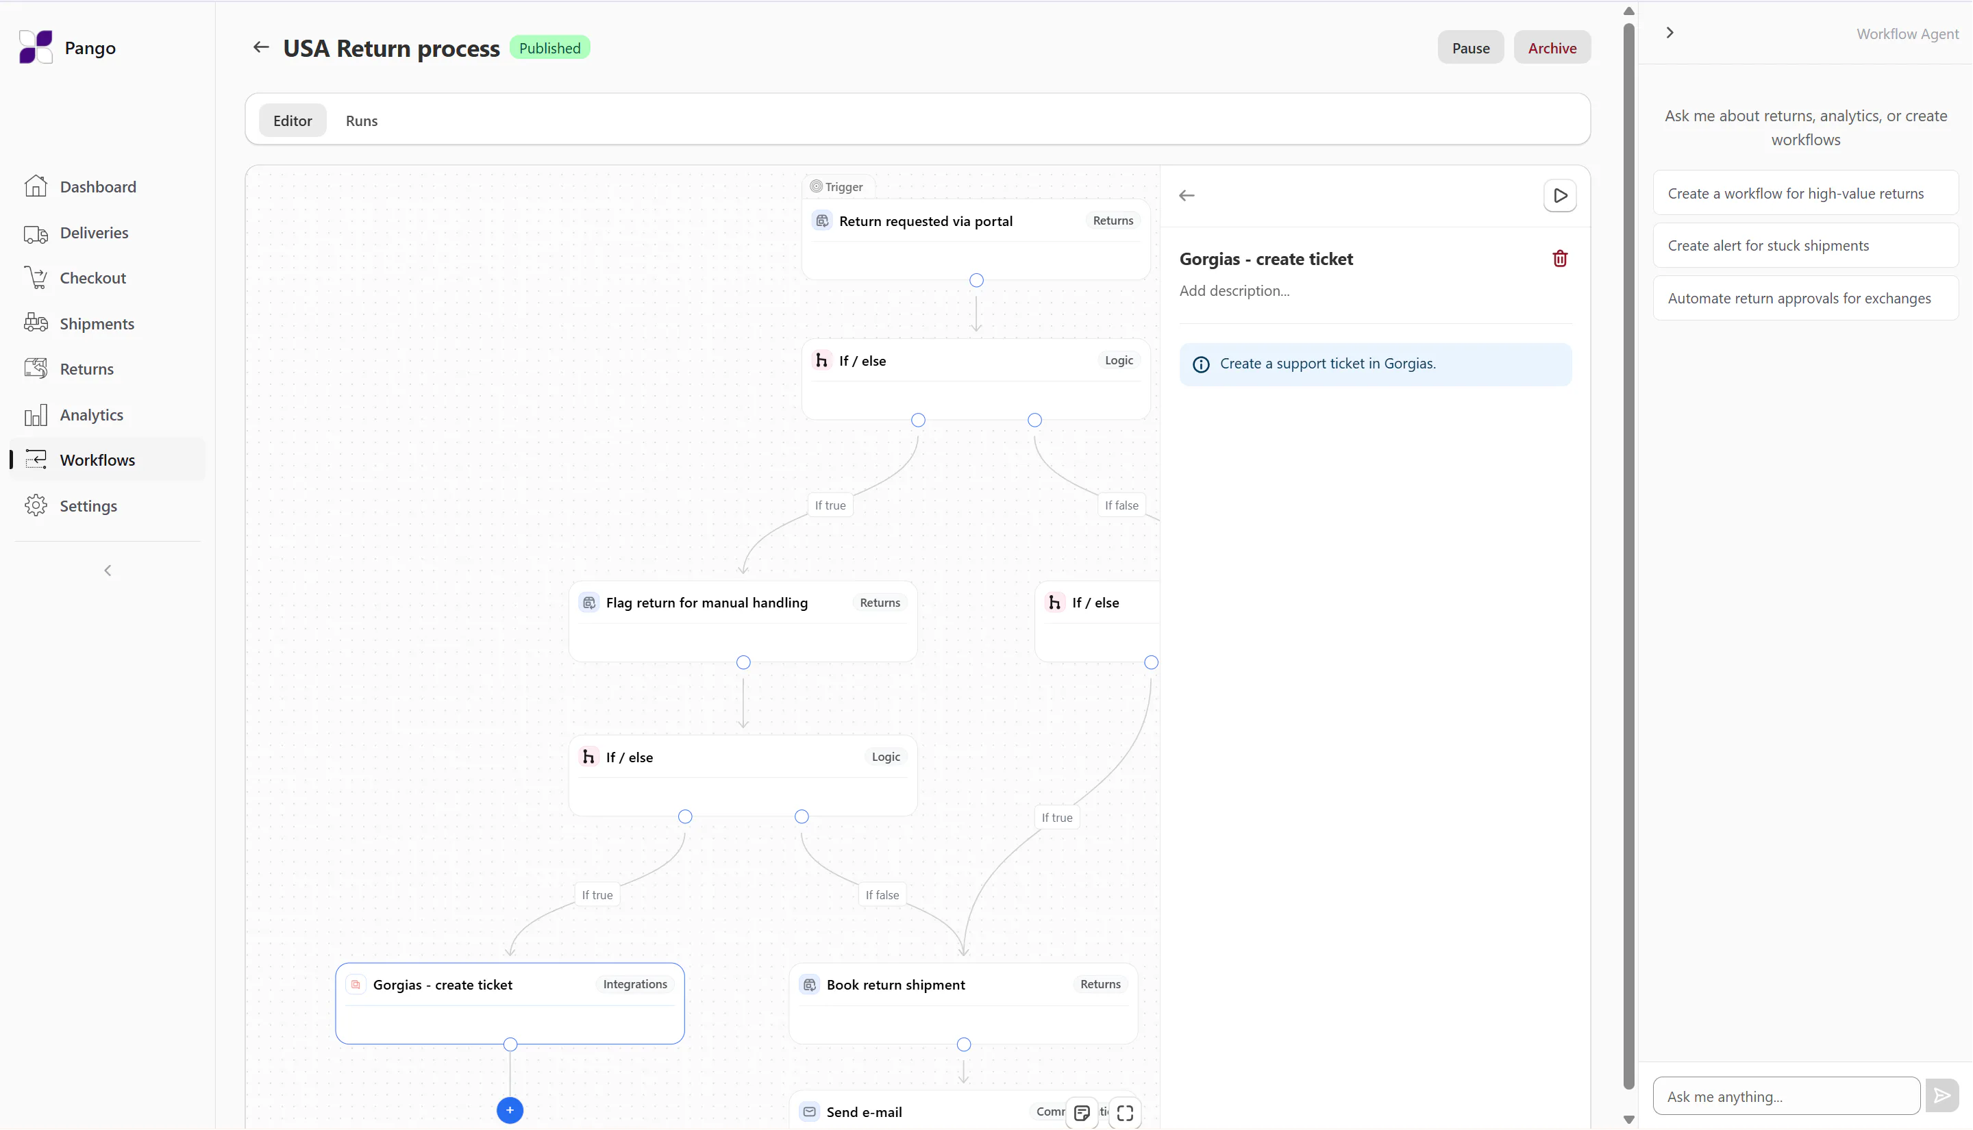Open the notes icon on the canvas
Viewport: 1973px width, 1130px height.
coord(1082,1114)
